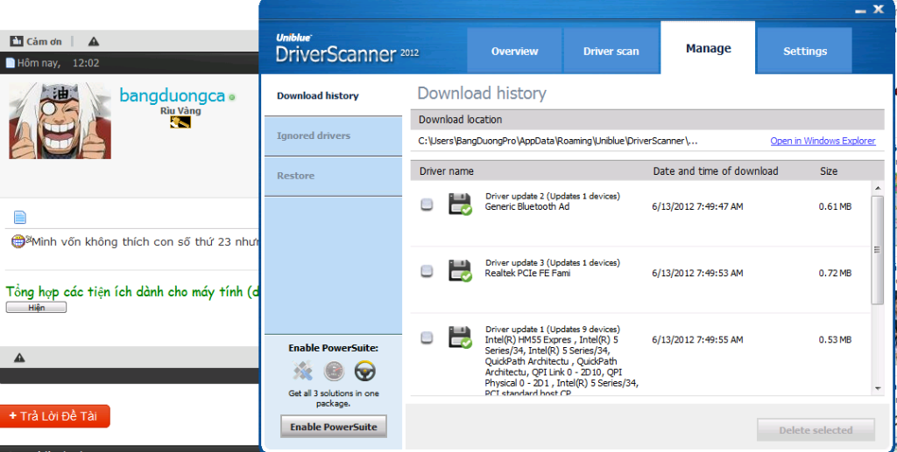The height and width of the screenshot is (452, 897).
Task: Click floppy disk icon for Realtek PCIe driver
Action: click(x=460, y=271)
